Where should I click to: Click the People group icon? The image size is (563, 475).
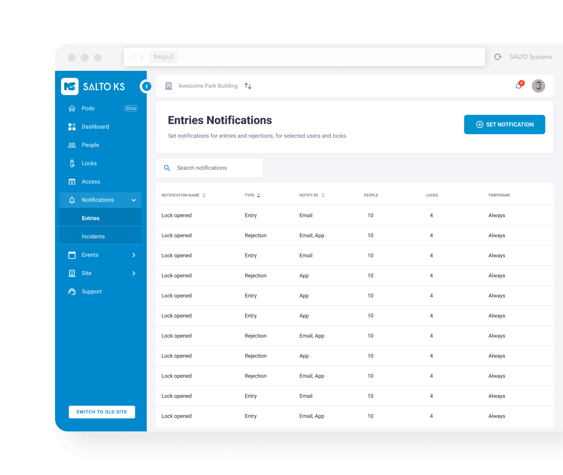tap(72, 145)
